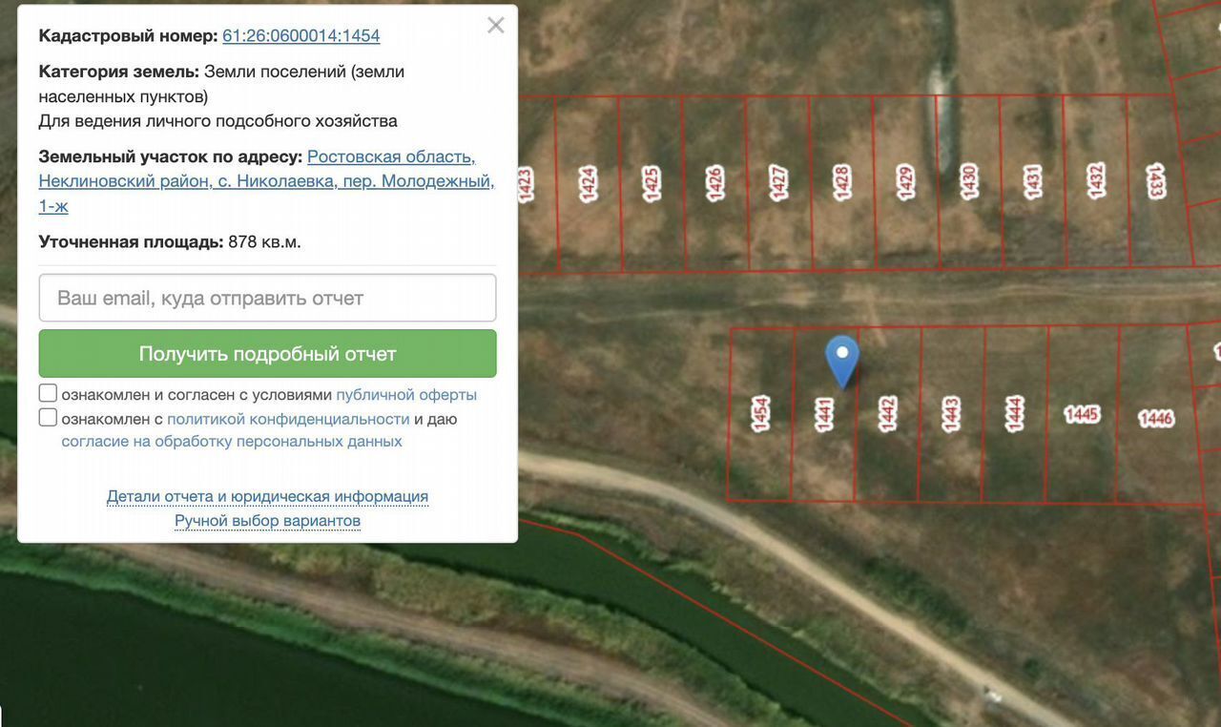Click the Уточненная площадь 878 кв.м. text
Image resolution: width=1221 pixels, height=727 pixels.
170,242
